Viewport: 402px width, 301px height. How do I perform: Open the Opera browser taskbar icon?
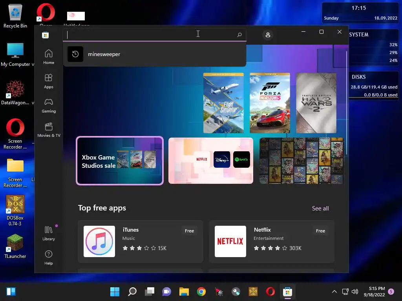click(270, 292)
